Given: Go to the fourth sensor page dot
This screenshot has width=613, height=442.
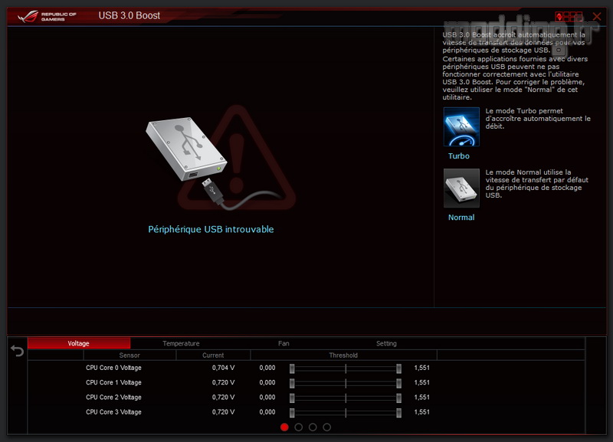Looking at the screenshot, I should (327, 427).
